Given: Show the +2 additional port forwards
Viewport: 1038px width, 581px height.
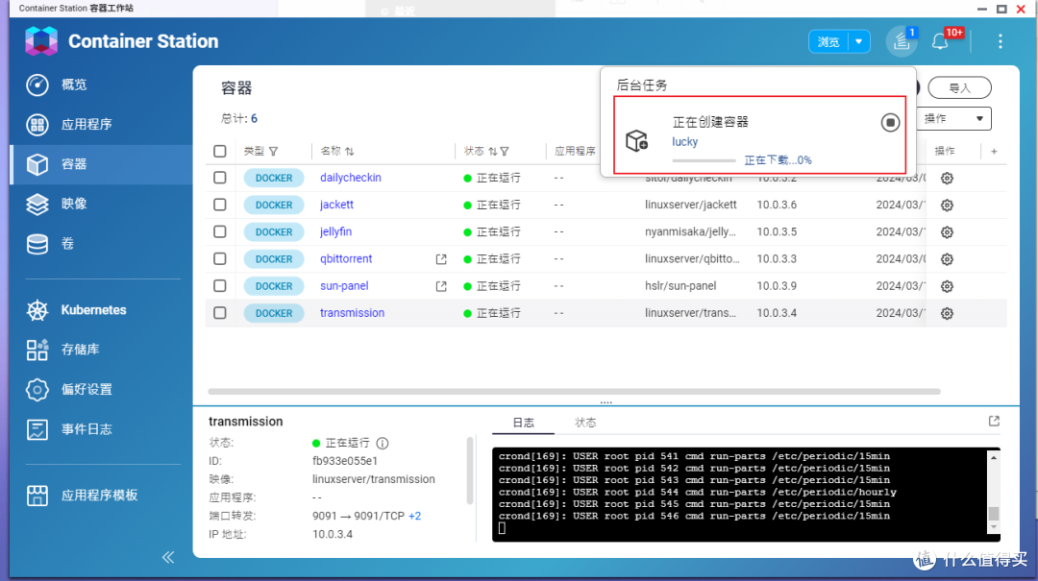Looking at the screenshot, I should coord(414,516).
